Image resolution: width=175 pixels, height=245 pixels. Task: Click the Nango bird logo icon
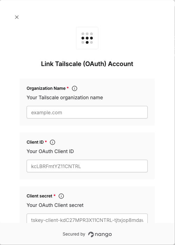(91, 235)
